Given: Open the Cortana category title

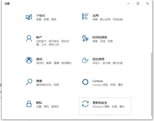Looking at the screenshot, I should 97,81.
